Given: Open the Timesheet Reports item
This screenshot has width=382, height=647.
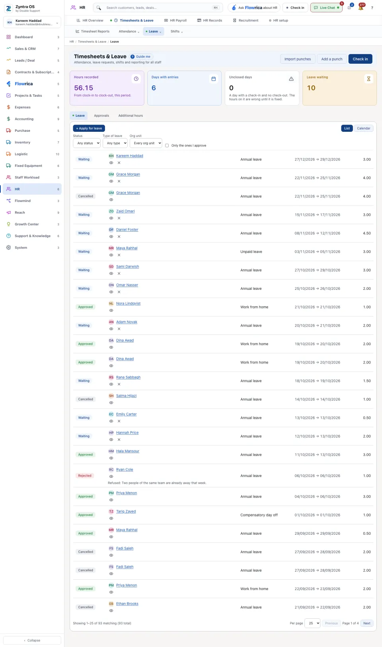Looking at the screenshot, I should pyautogui.click(x=93, y=31).
